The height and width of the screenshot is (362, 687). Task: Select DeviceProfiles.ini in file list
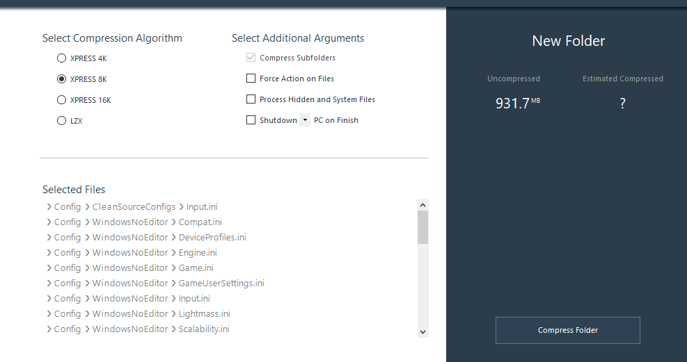pyautogui.click(x=212, y=238)
